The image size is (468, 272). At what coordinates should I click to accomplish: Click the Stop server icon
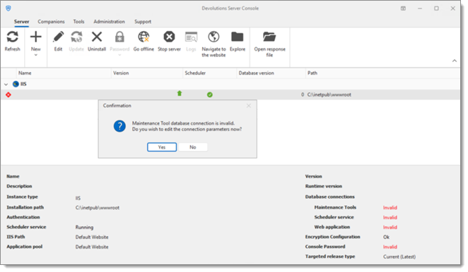pyautogui.click(x=169, y=37)
